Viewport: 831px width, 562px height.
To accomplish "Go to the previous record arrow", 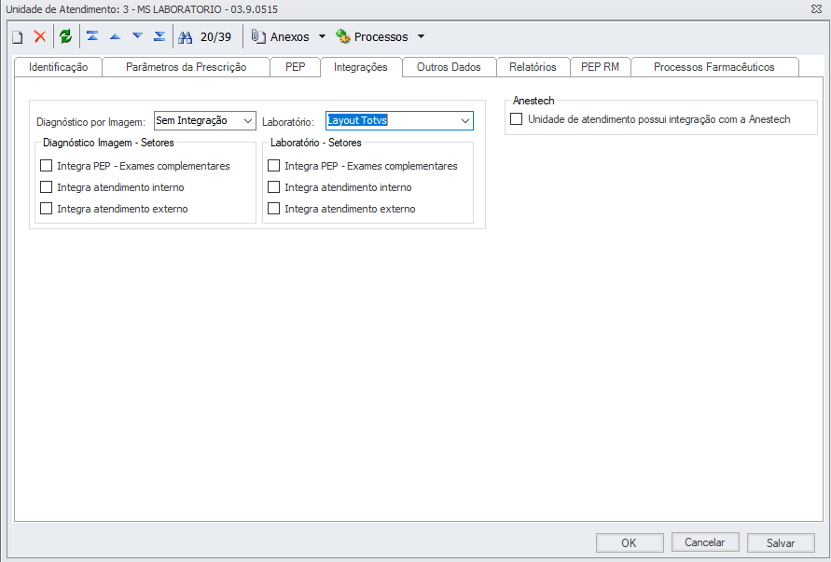I will [115, 36].
